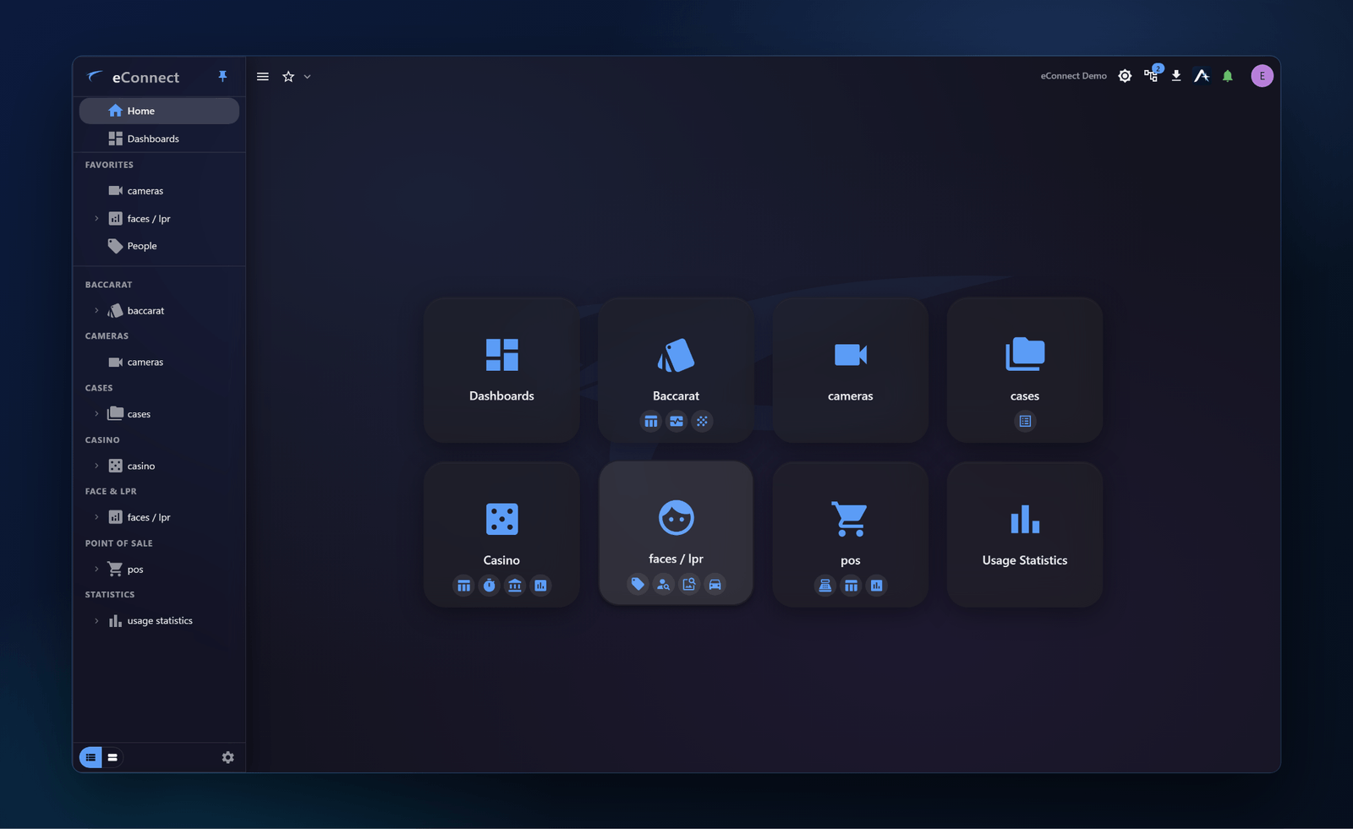
Task: Select Home in the sidebar
Action: [x=159, y=111]
